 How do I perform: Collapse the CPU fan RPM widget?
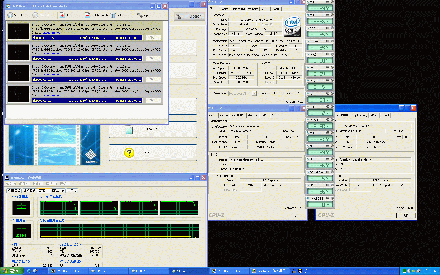pos(328,15)
